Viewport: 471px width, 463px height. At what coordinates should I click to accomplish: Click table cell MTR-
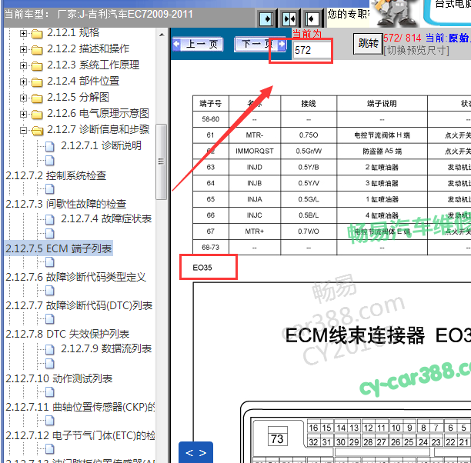click(x=255, y=135)
